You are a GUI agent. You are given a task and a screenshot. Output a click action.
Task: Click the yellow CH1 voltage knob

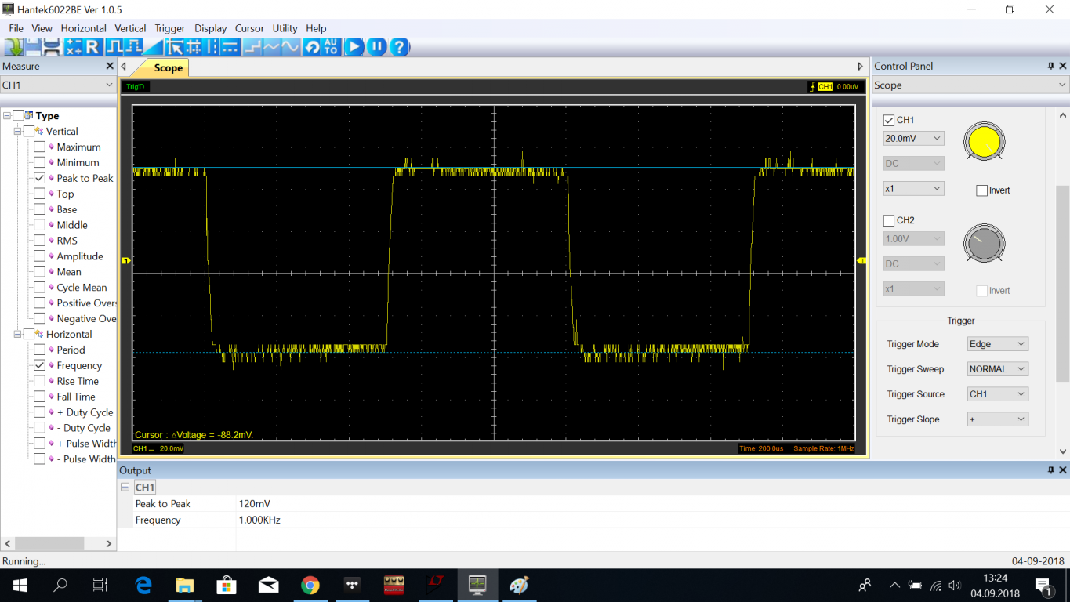(x=985, y=142)
